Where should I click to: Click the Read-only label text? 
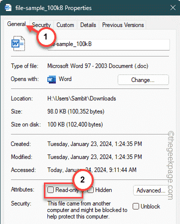(67, 190)
